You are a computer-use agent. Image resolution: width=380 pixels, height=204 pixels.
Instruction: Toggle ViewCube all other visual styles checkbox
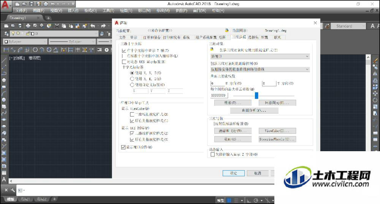point(132,121)
